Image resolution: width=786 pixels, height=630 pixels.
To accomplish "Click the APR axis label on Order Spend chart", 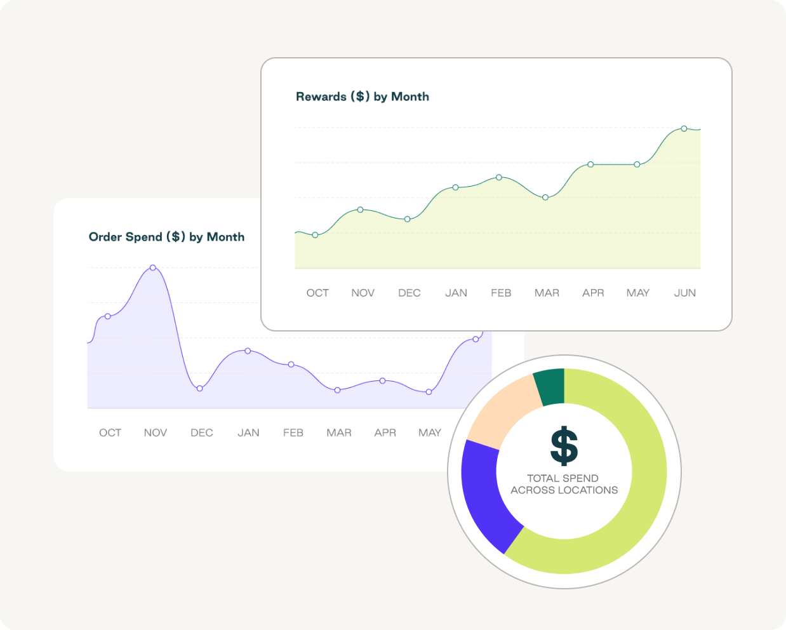I will (x=385, y=432).
